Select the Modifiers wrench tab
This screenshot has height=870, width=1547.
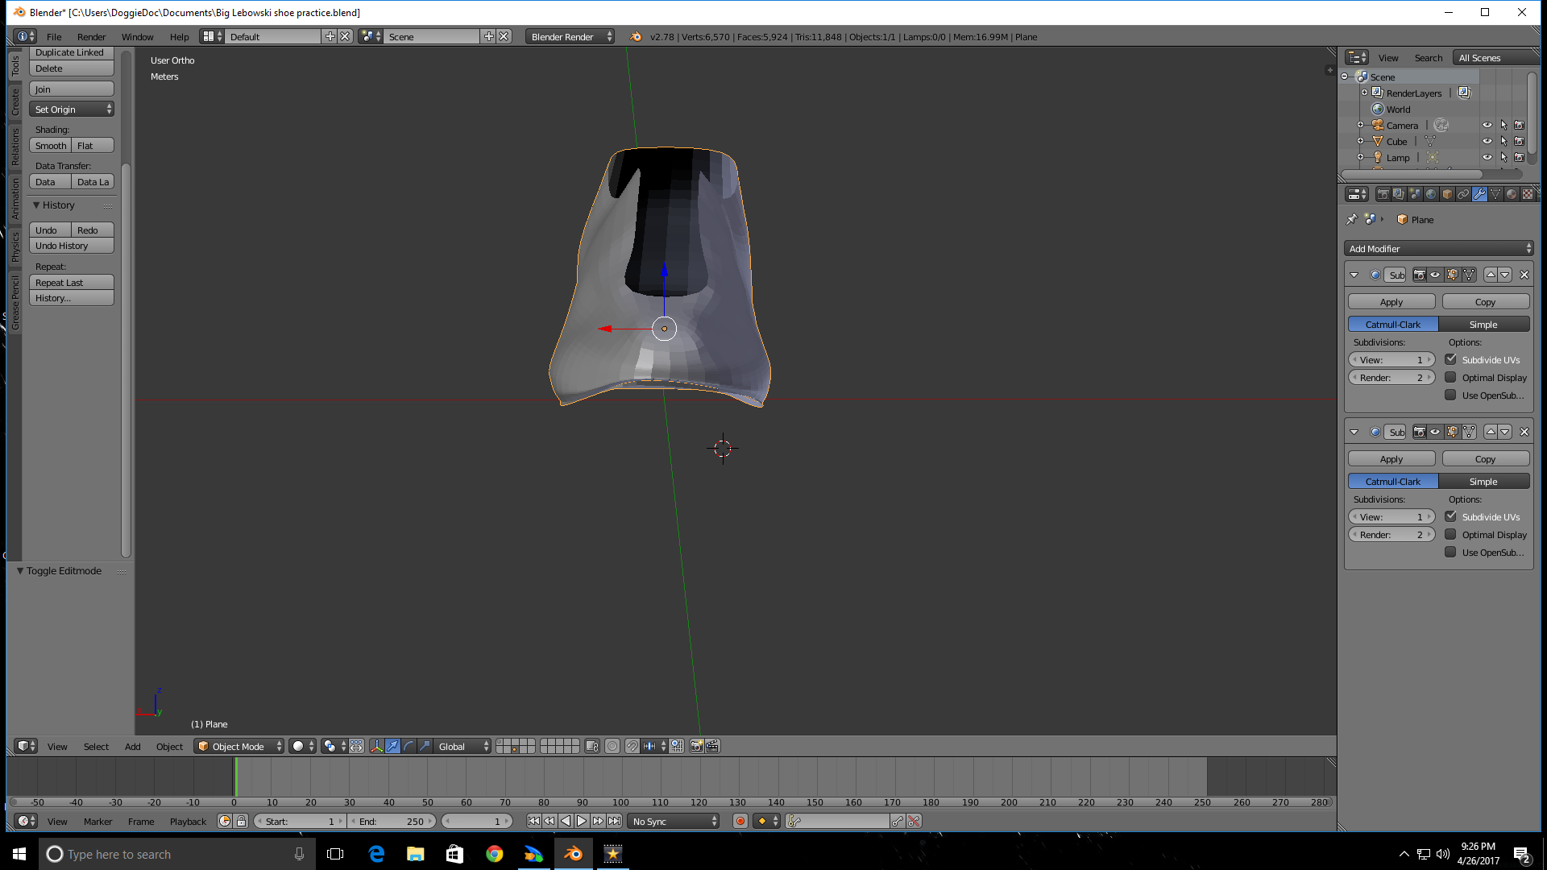point(1479,194)
